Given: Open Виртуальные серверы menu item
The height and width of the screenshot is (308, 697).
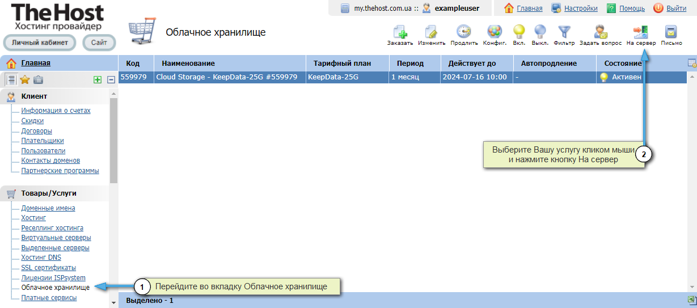Looking at the screenshot, I should pyautogui.click(x=56, y=238).
